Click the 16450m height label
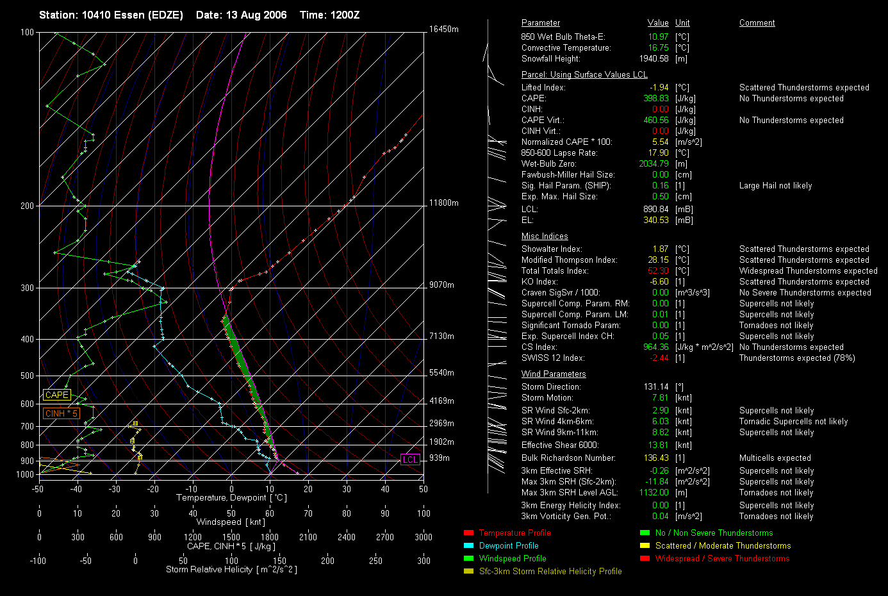888x596 pixels. (x=444, y=29)
